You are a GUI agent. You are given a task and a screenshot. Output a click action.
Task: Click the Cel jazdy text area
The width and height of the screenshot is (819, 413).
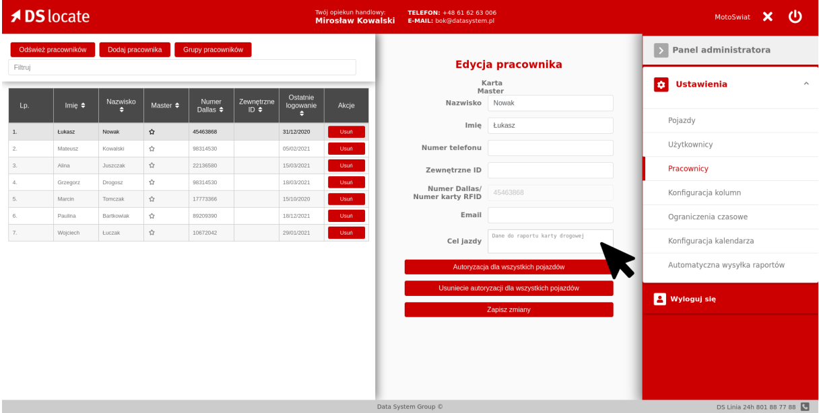(550, 241)
